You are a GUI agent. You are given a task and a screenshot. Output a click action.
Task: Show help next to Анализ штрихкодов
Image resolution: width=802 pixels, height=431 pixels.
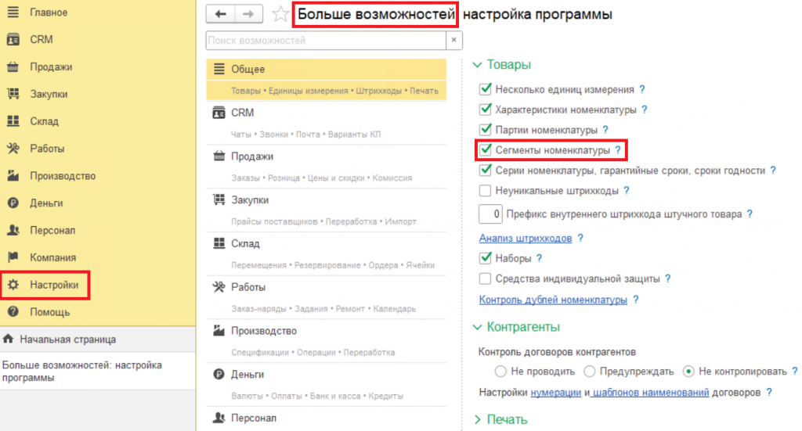[580, 238]
